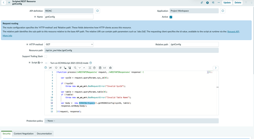Toggle full screen script editor
The height and width of the screenshot is (139, 254).
[90, 68]
